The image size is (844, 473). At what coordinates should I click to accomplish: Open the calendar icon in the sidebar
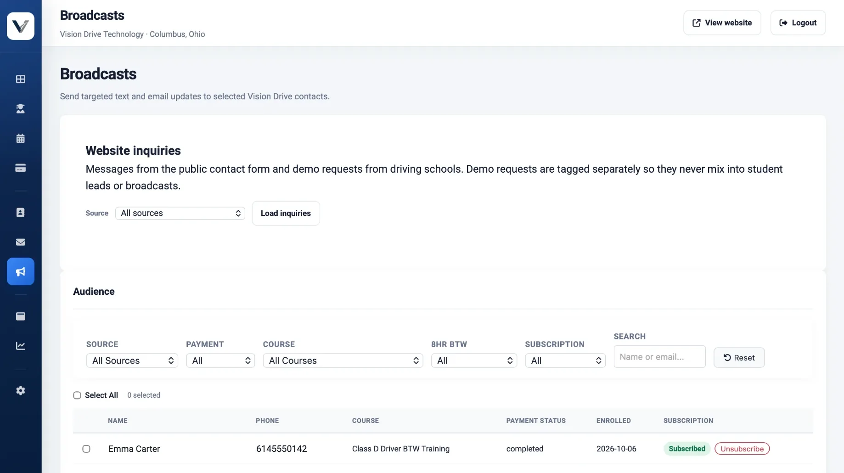(21, 138)
